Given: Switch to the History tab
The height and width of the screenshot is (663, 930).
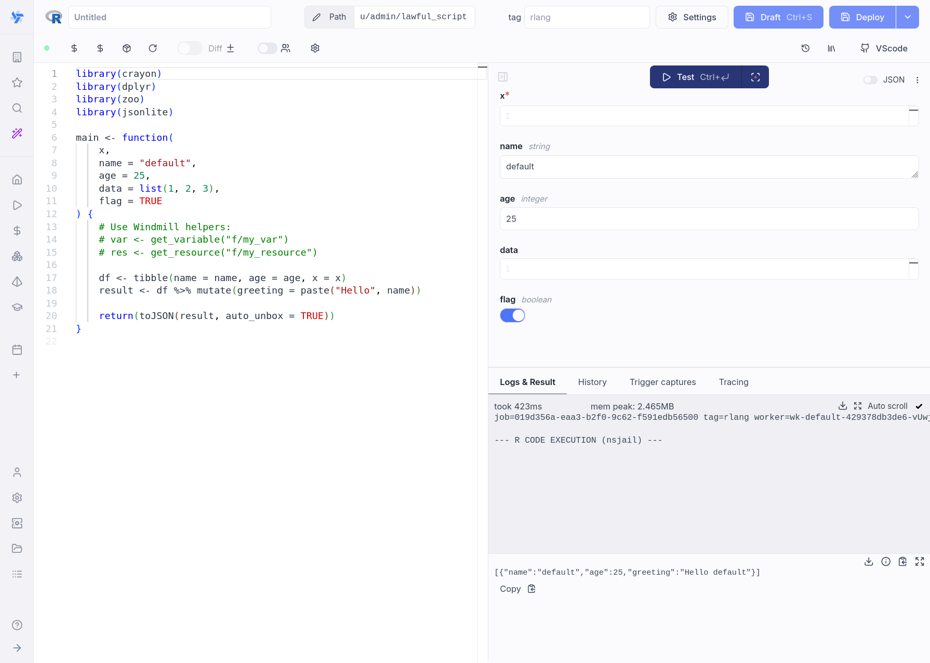Looking at the screenshot, I should coord(592,382).
